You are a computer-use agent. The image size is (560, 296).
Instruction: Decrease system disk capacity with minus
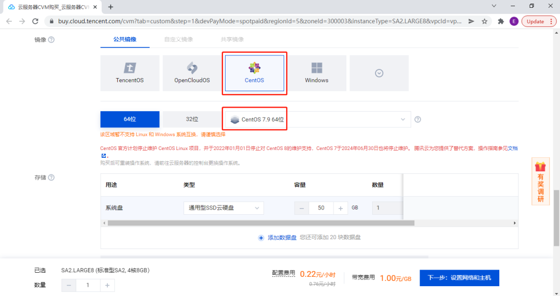pyautogui.click(x=301, y=208)
